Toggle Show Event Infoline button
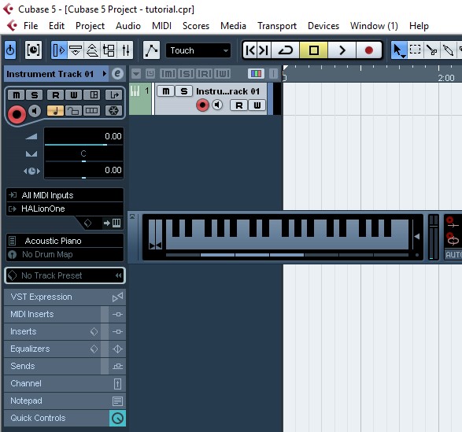Image resolution: width=462 pixels, height=432 pixels. tap(76, 50)
